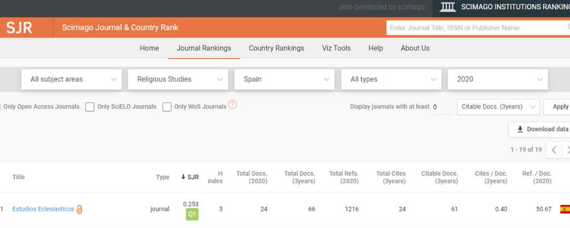Open the All types dropdown
Image resolution: width=570 pixels, height=228 pixels.
[x=391, y=79]
